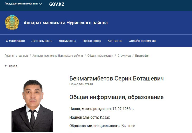Viewport: 192px width, 133px height.
Task: Open the Онлайн-приемная page
Action: 142,41
